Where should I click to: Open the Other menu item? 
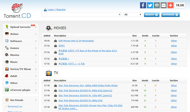point(21,83)
